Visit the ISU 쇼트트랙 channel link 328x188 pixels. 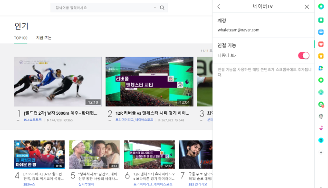33,120
